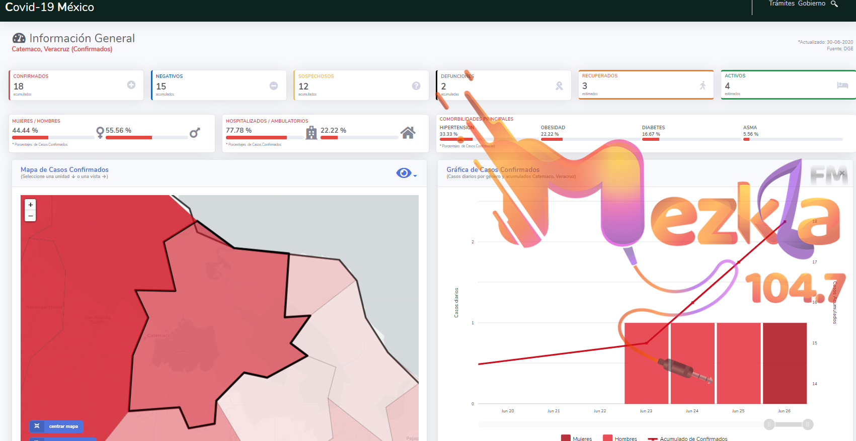Click the minus icon in Negativos card
Screen dimensions: 856x441
(274, 86)
